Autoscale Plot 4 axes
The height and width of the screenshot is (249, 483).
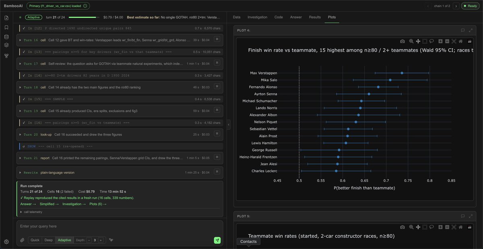[x=454, y=41]
